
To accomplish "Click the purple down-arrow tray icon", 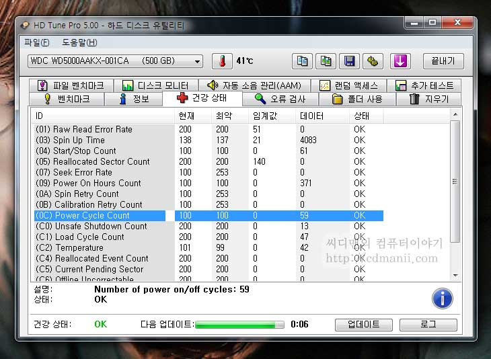I will point(400,61).
